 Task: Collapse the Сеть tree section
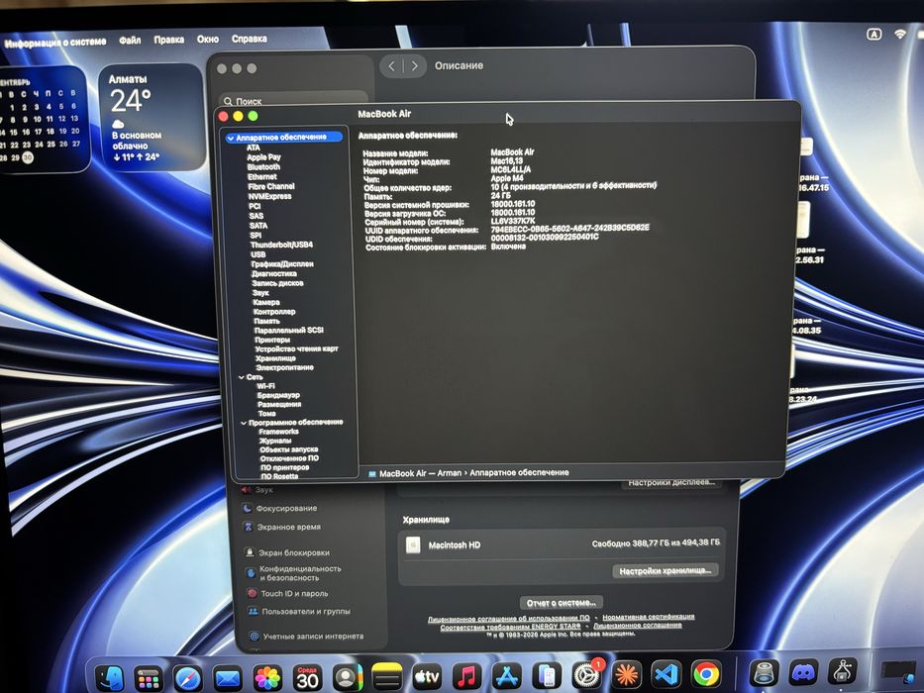242,377
